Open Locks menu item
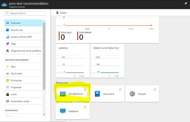The height and width of the screenshot is (122, 190). click(24, 94)
